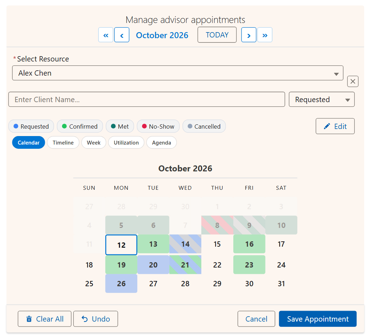Select confirmed day October 19
This screenshot has height=335, width=371.
(x=121, y=265)
